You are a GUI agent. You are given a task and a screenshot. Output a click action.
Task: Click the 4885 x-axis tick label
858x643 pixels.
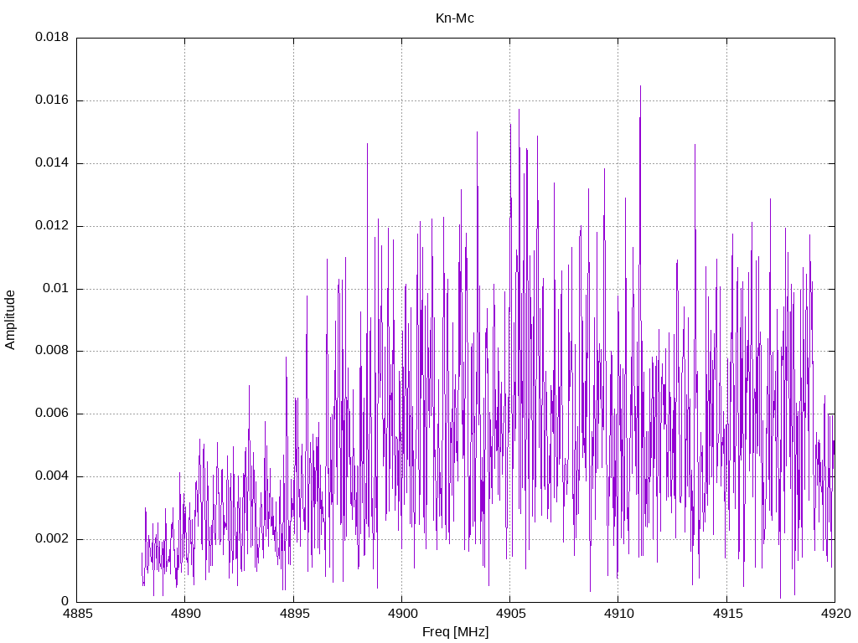(76, 614)
